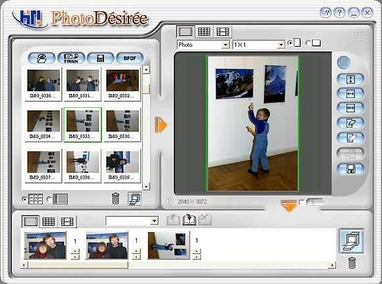Viewport: 382px width, 284px height.
Task: Click the DPOF button
Action: pos(130,59)
